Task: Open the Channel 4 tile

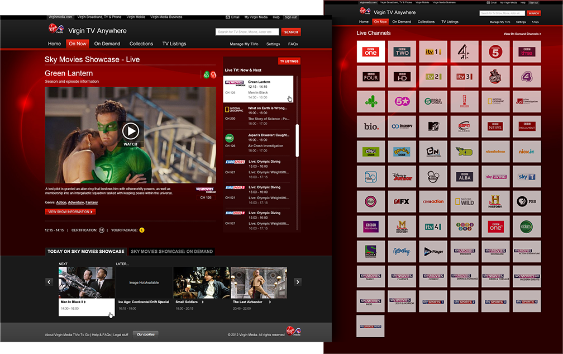Action: (464, 52)
